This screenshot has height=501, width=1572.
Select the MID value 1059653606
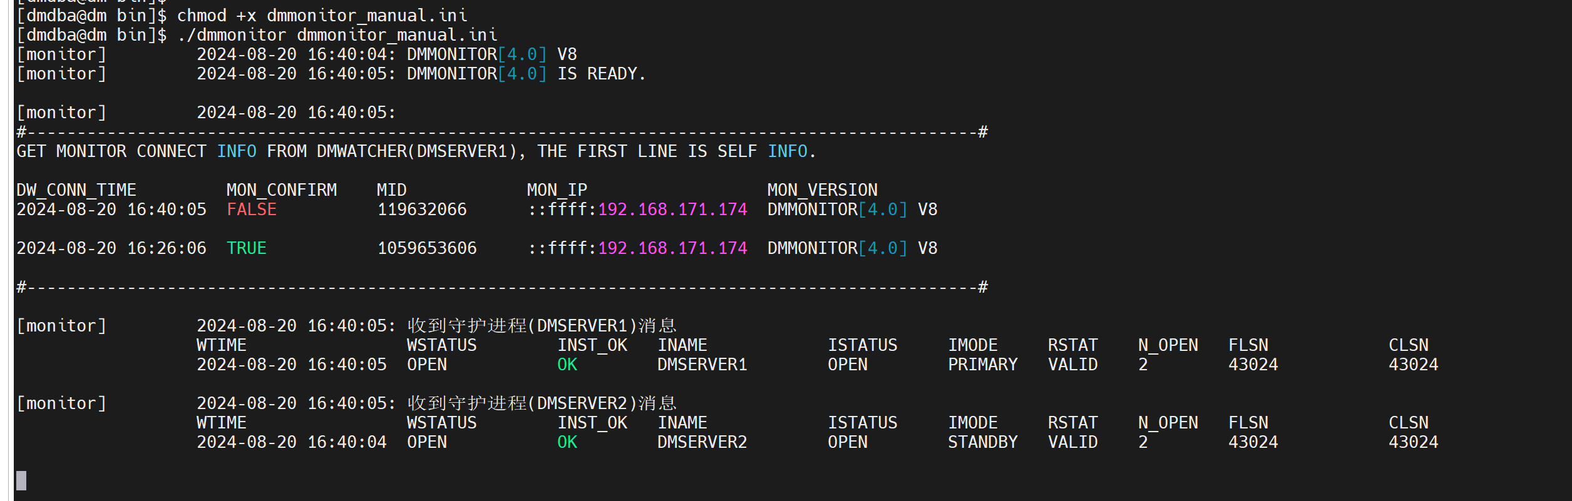pos(427,248)
